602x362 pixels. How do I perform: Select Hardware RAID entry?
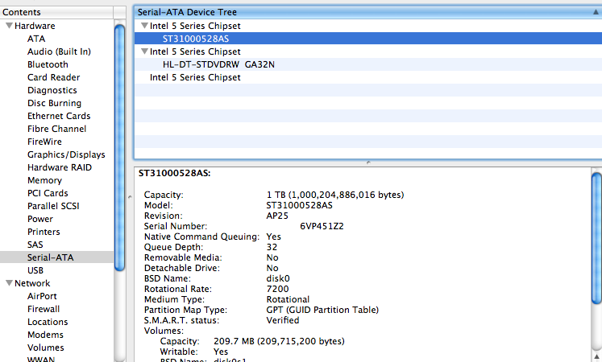(x=60, y=167)
